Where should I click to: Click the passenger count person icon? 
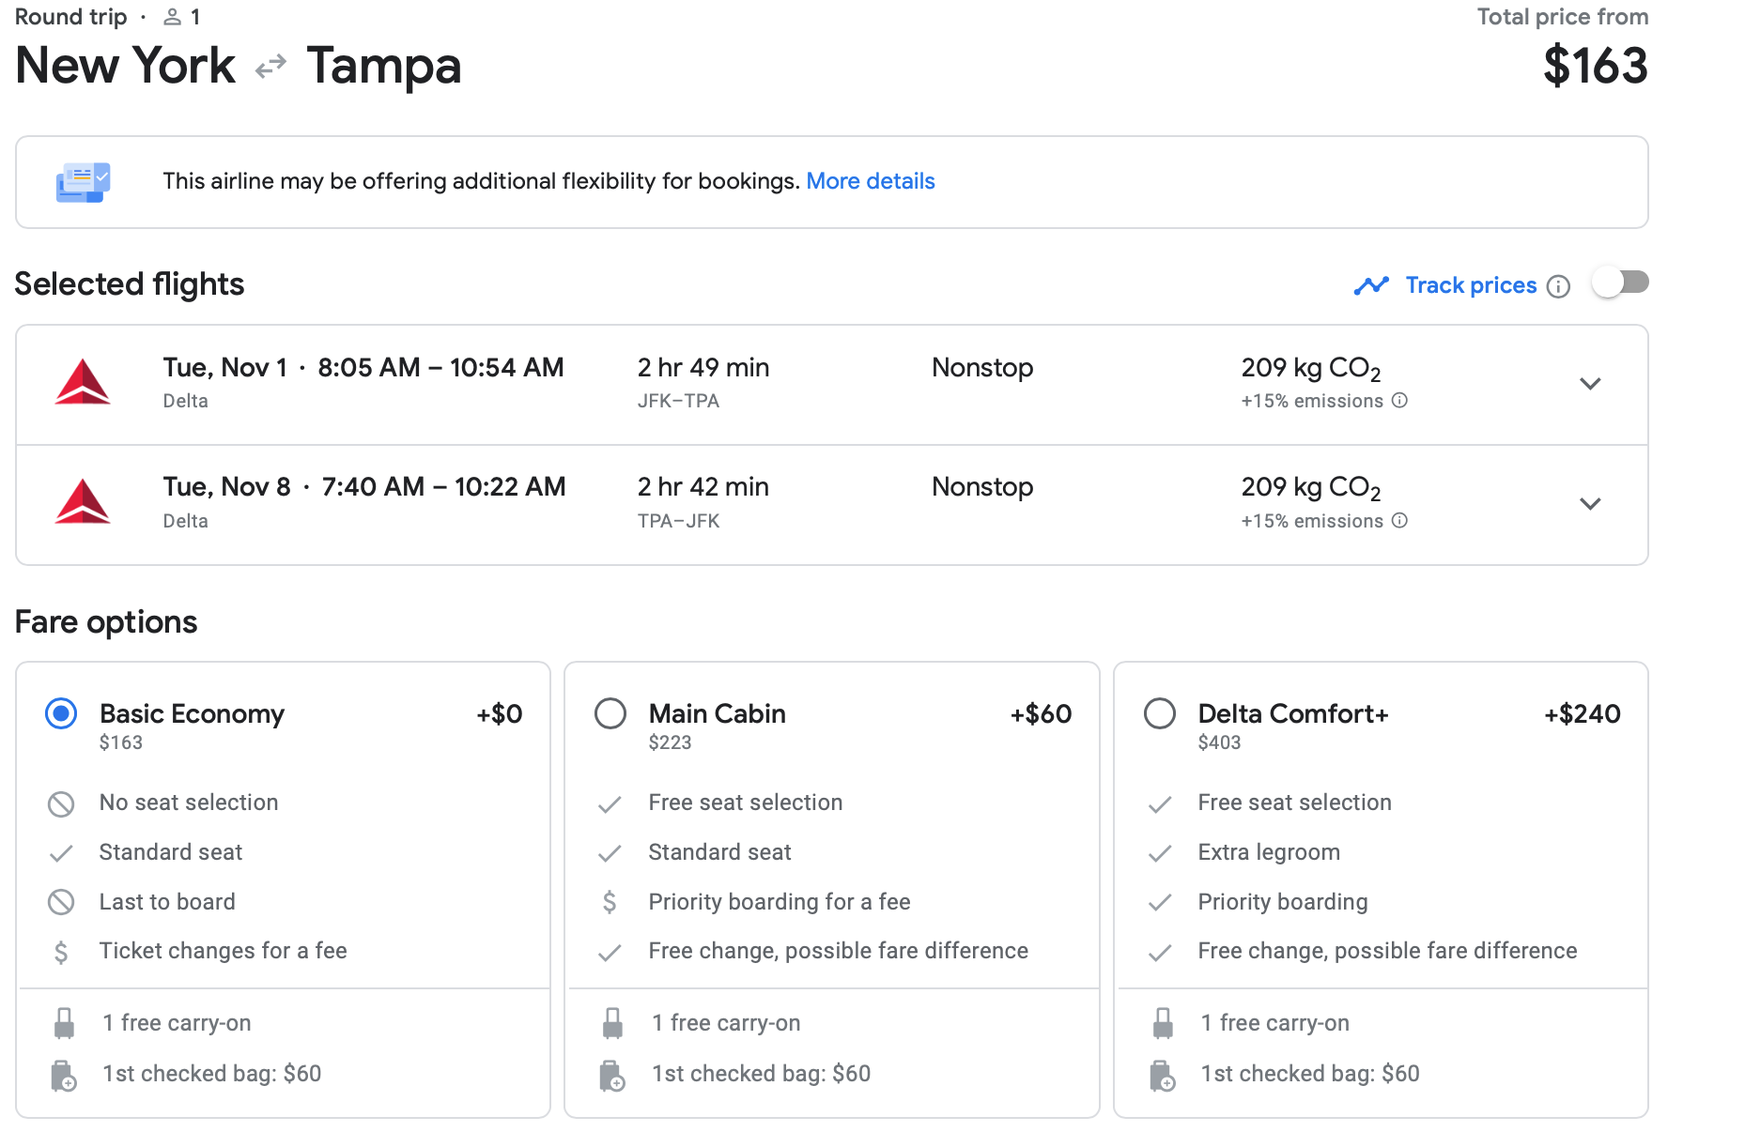coord(172,17)
